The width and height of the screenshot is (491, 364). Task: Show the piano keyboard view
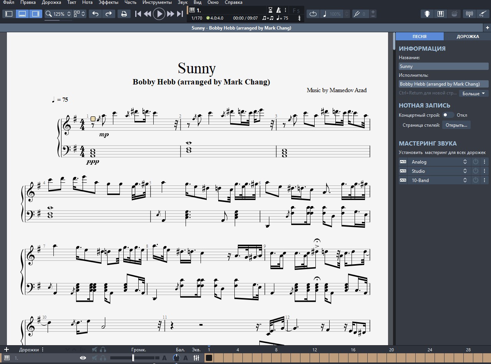point(440,14)
